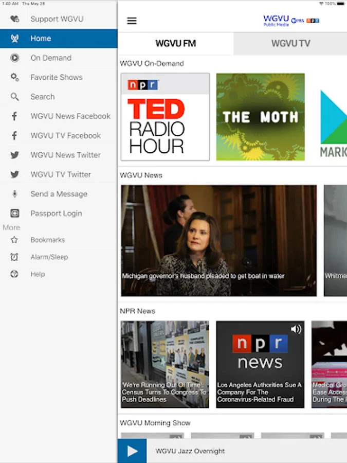This screenshot has height=463, width=347.
Task: Click the Favorite Shows gears icon
Action: tap(14, 77)
